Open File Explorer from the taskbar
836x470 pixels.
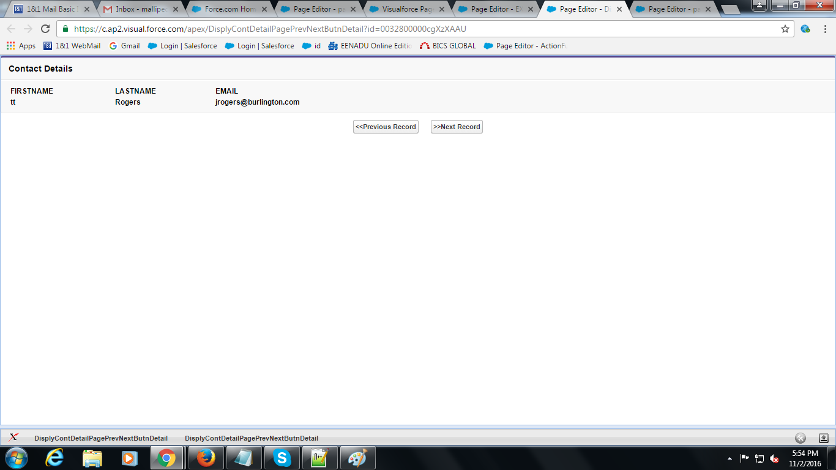(x=91, y=457)
